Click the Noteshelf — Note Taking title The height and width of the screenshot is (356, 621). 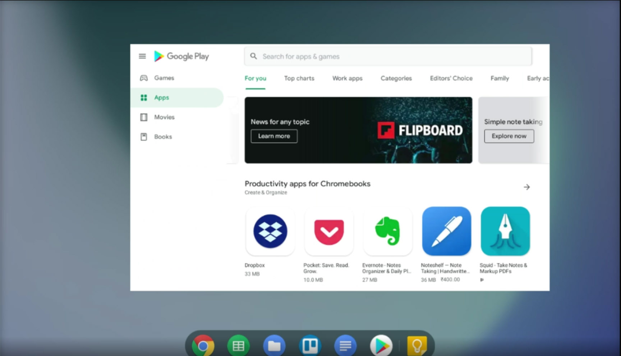pos(445,268)
